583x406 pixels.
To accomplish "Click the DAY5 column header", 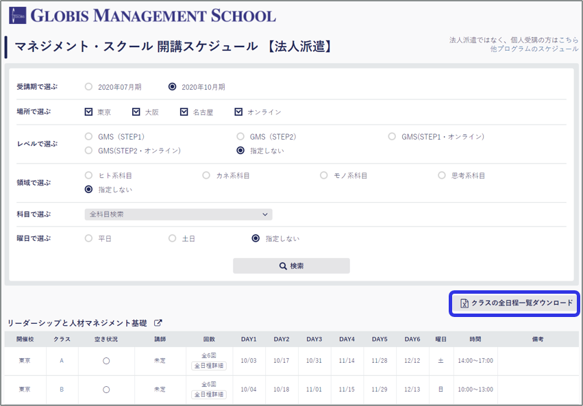I will coord(380,339).
